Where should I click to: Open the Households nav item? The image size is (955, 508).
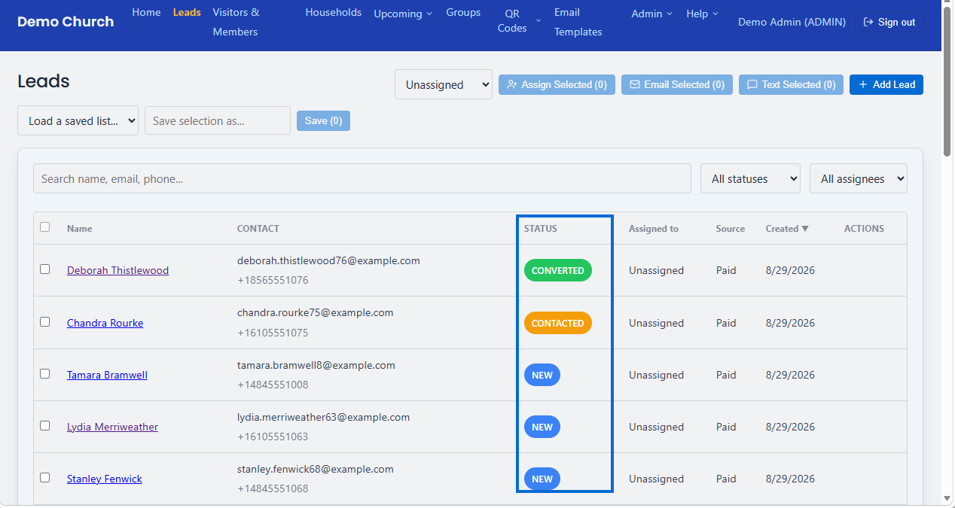334,12
